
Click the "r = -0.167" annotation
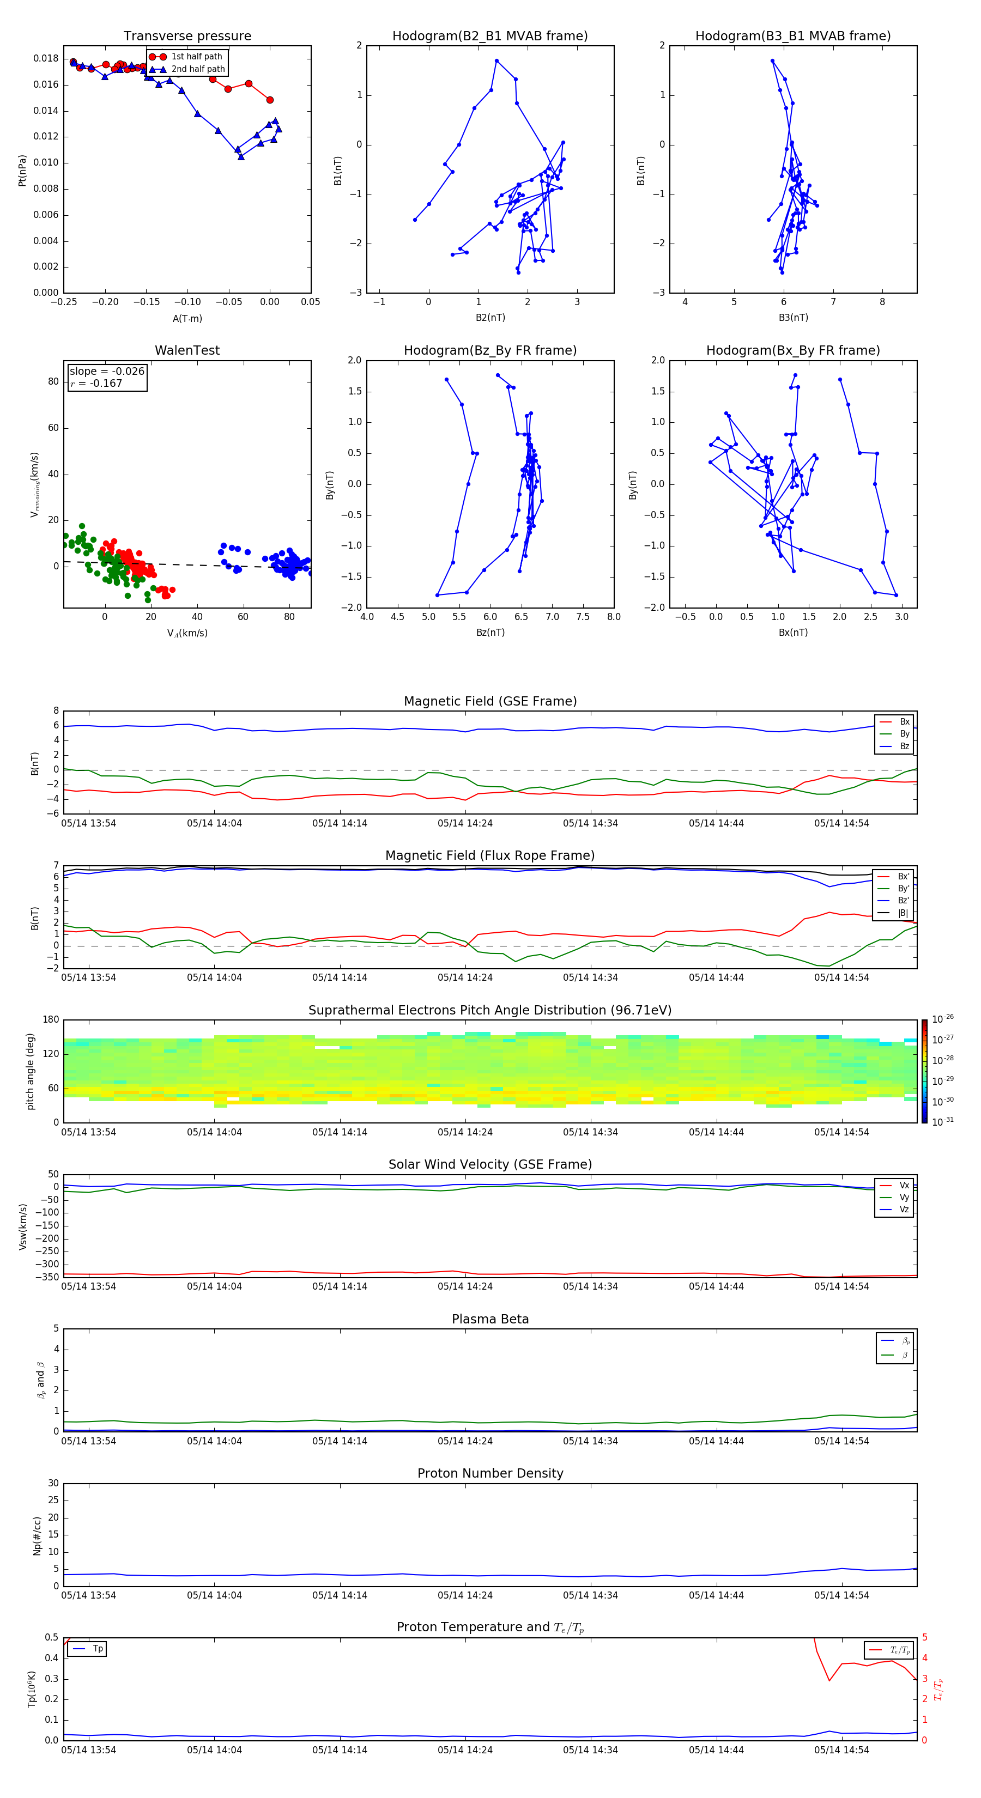tap(96, 383)
